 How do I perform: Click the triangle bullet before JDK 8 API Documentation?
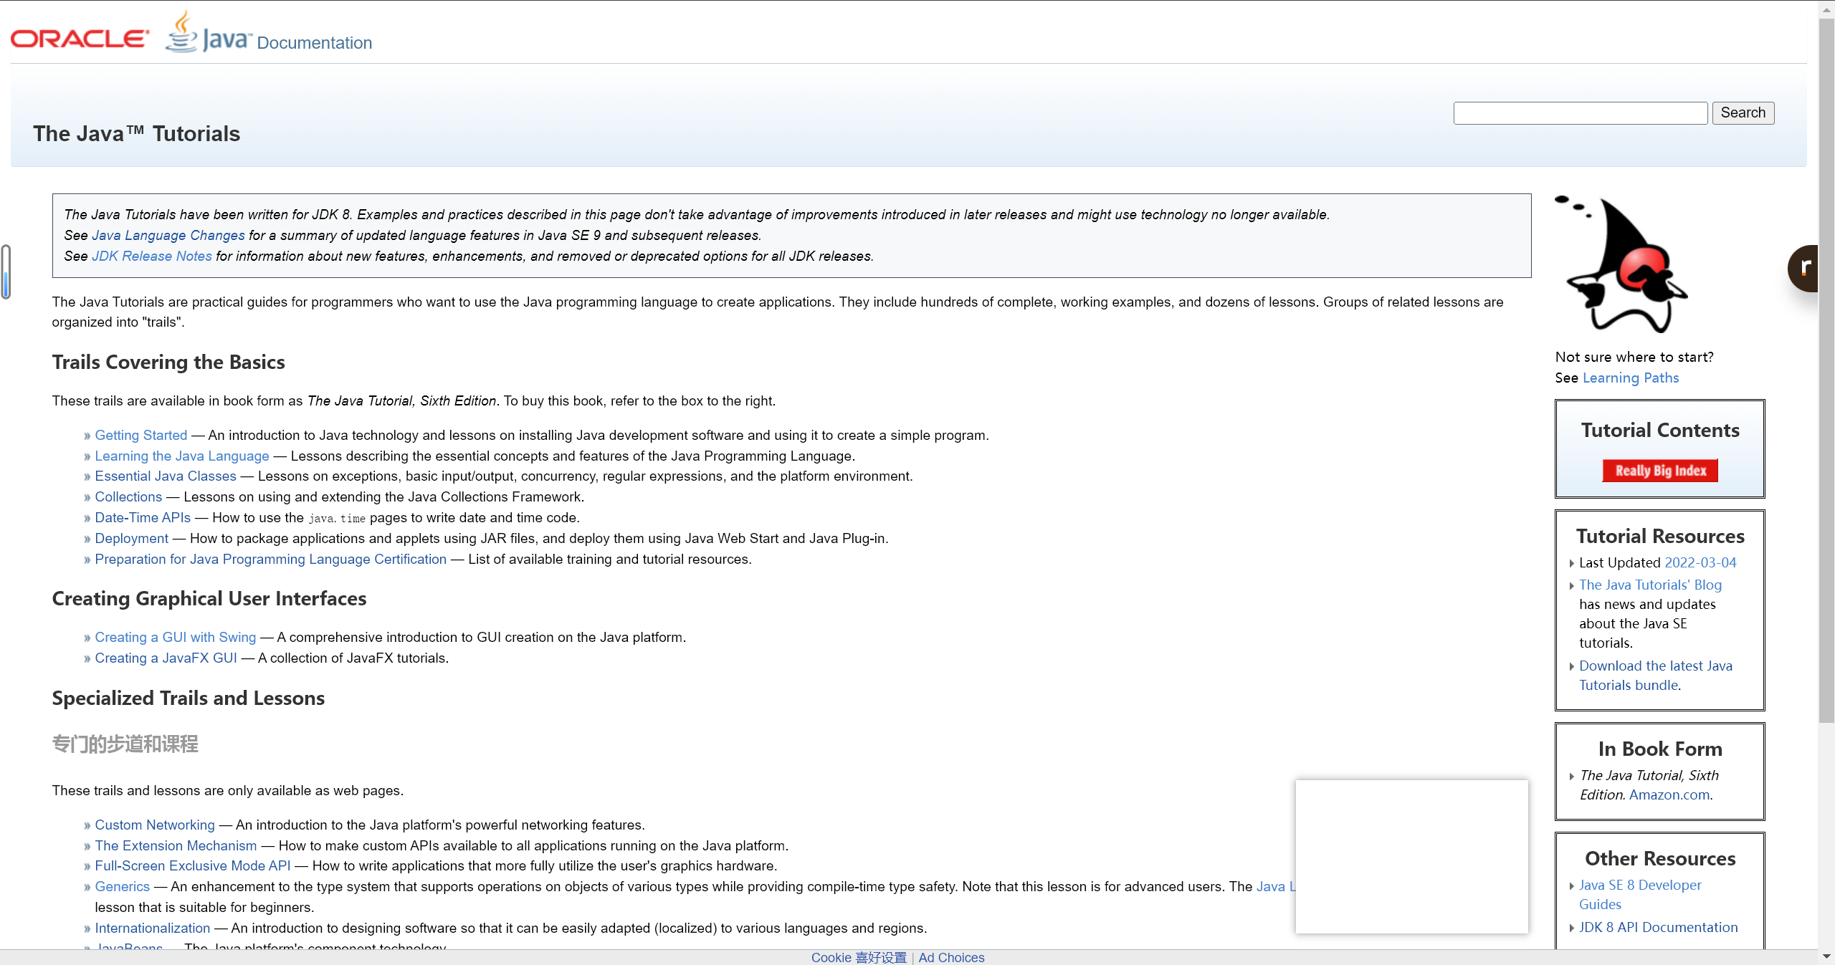(1571, 928)
